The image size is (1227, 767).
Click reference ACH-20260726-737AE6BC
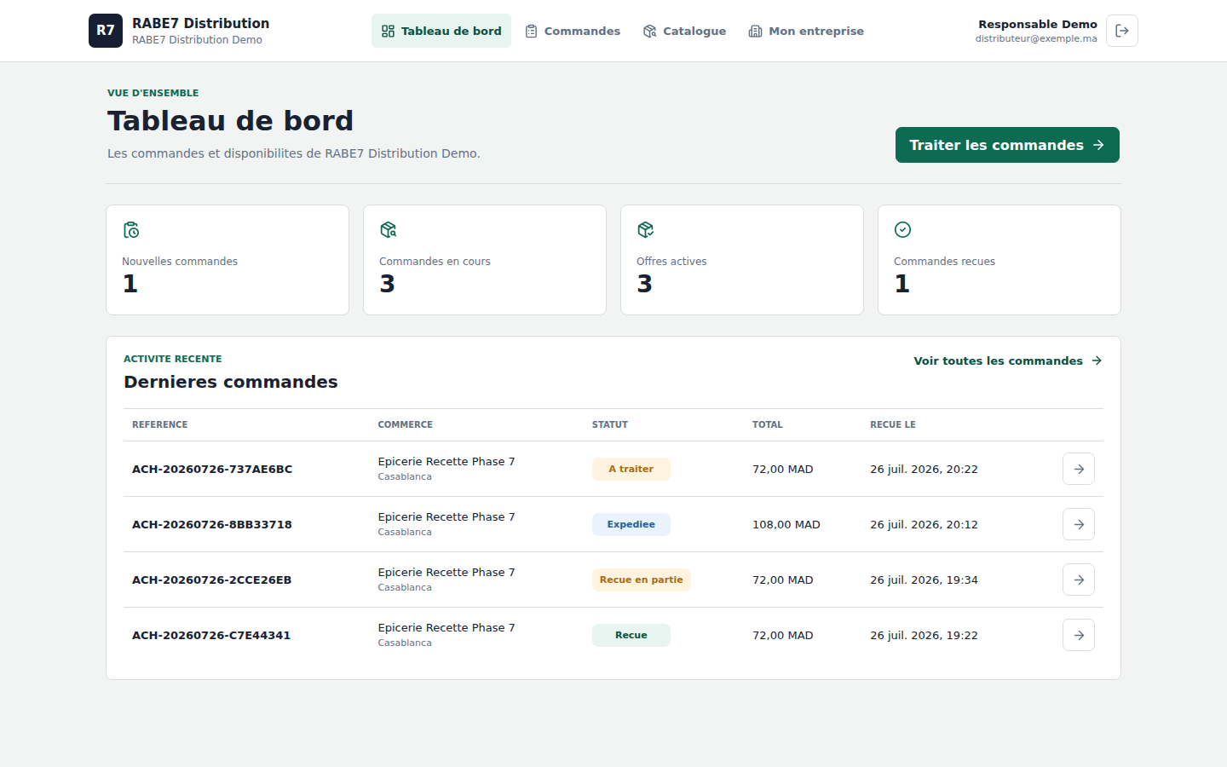pos(212,469)
